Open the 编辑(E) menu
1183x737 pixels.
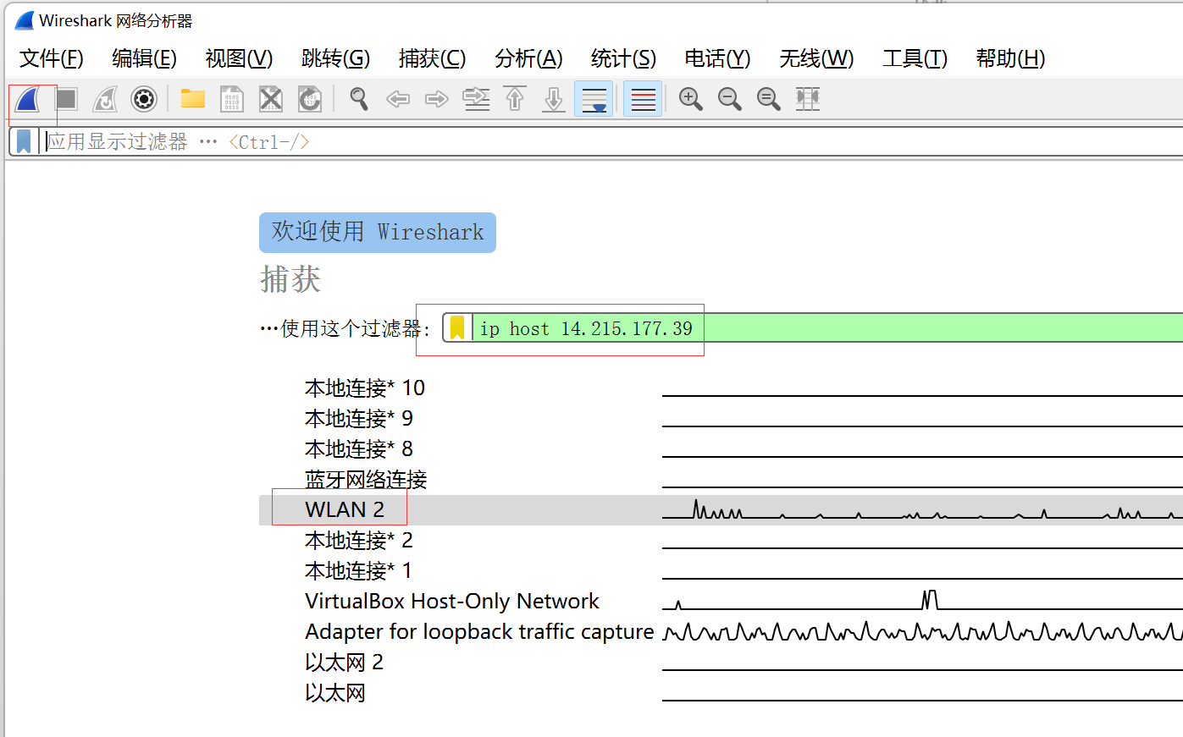145,58
